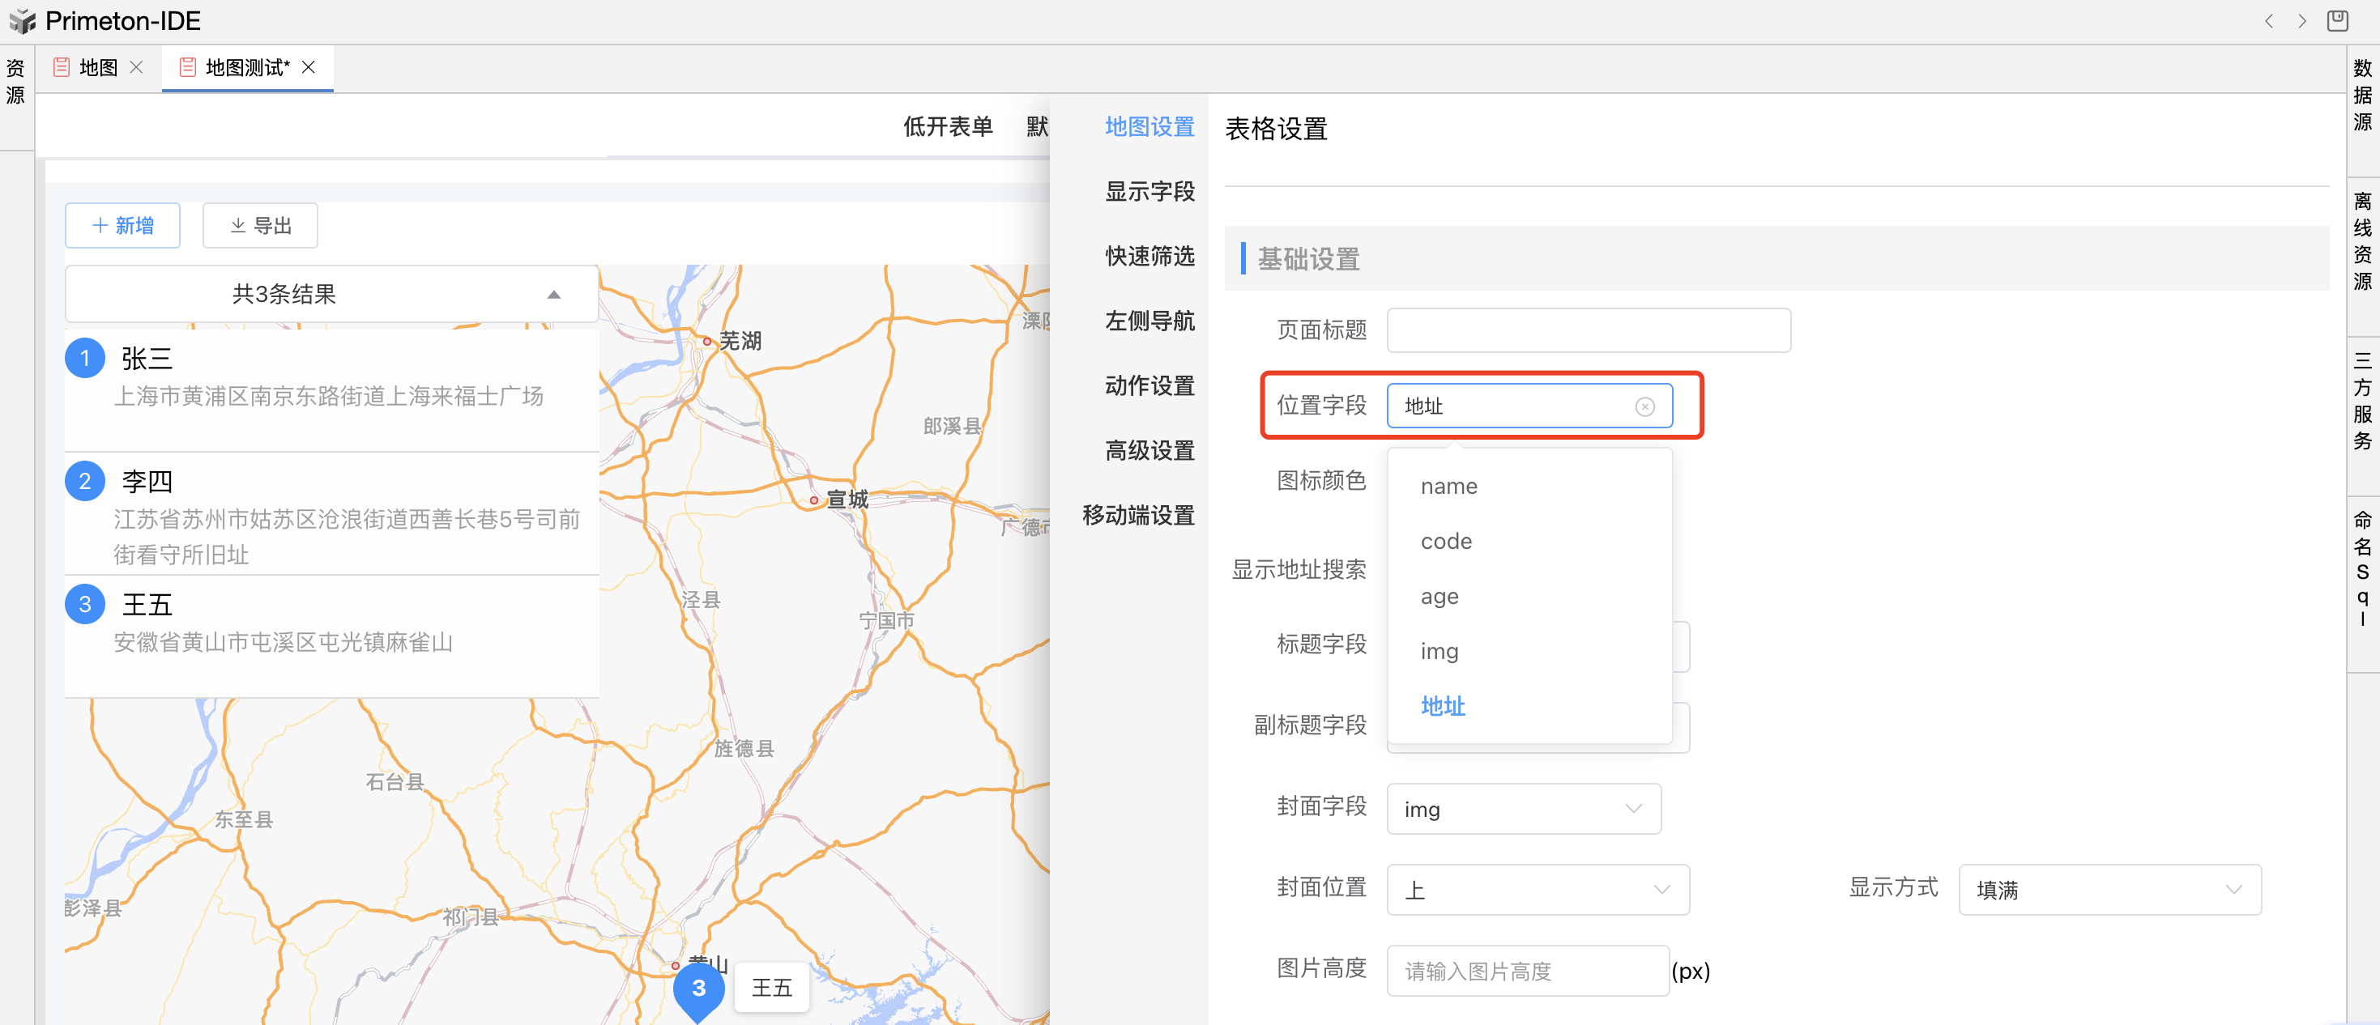Click map marker number 3

[x=697, y=988]
